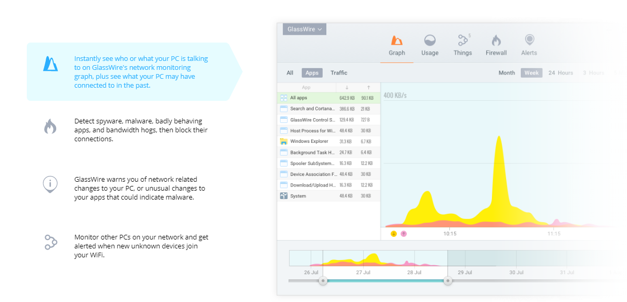Switch the filter to All

pyautogui.click(x=290, y=72)
